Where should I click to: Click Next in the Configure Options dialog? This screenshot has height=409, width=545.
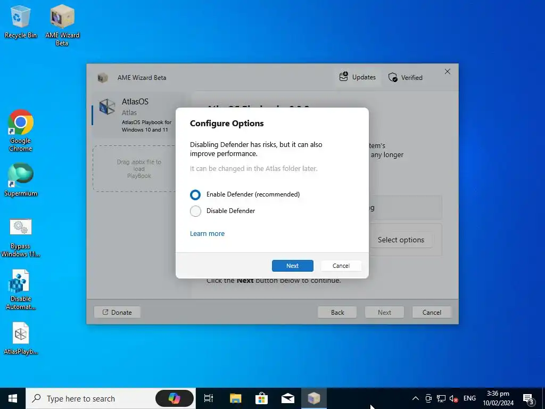pyautogui.click(x=293, y=266)
